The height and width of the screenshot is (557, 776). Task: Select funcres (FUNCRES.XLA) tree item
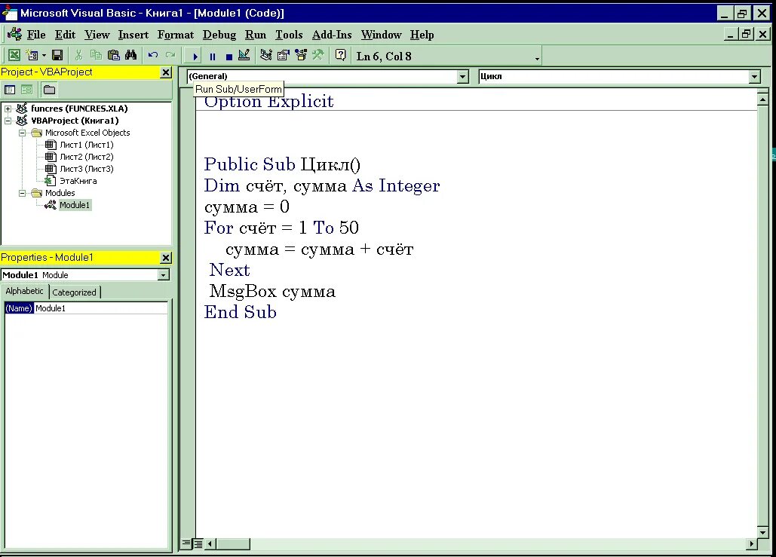click(x=79, y=109)
